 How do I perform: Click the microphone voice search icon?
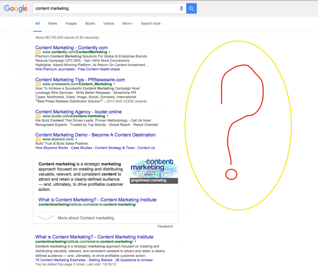pos(182,8)
